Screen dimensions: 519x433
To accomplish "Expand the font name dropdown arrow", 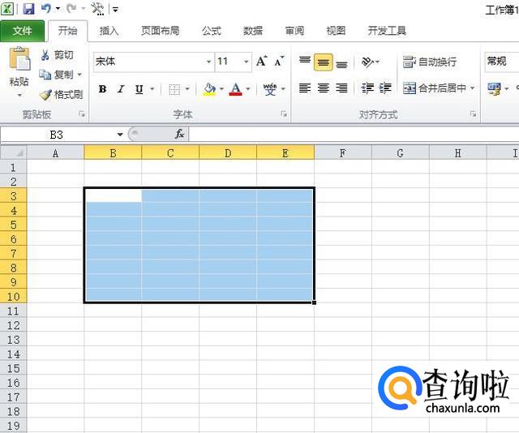I will click(x=209, y=62).
